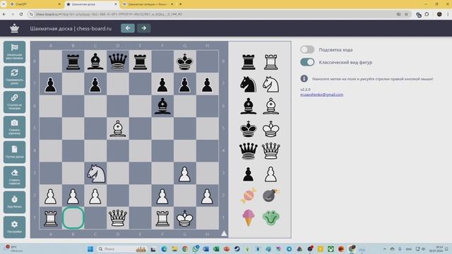Open WhatsApp from the taskbar
This screenshot has height=254, width=452.
pyautogui.click(x=196, y=249)
